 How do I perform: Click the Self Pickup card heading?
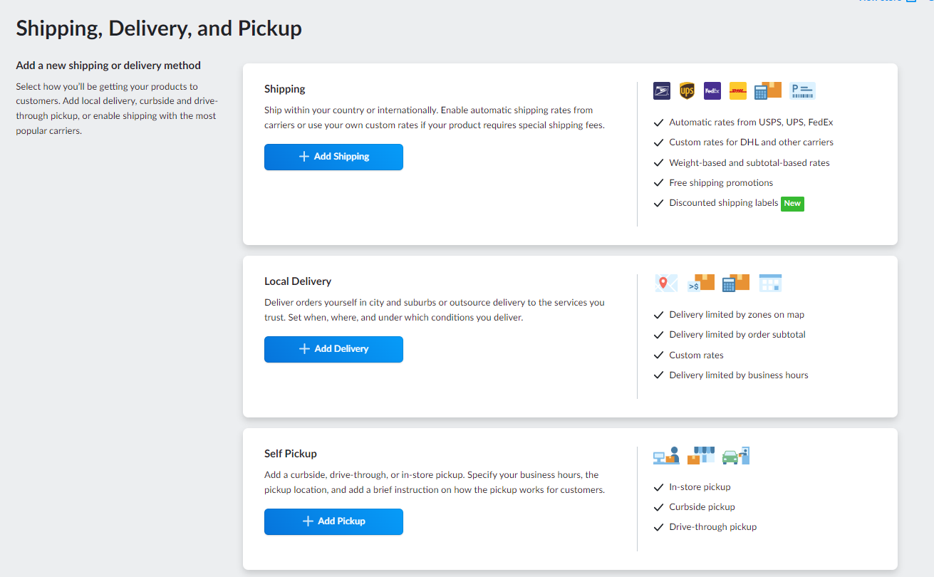291,454
